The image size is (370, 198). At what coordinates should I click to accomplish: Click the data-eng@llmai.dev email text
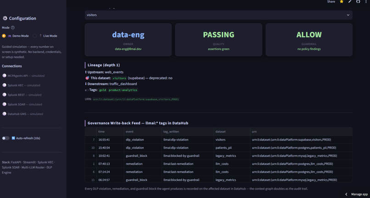point(128,49)
